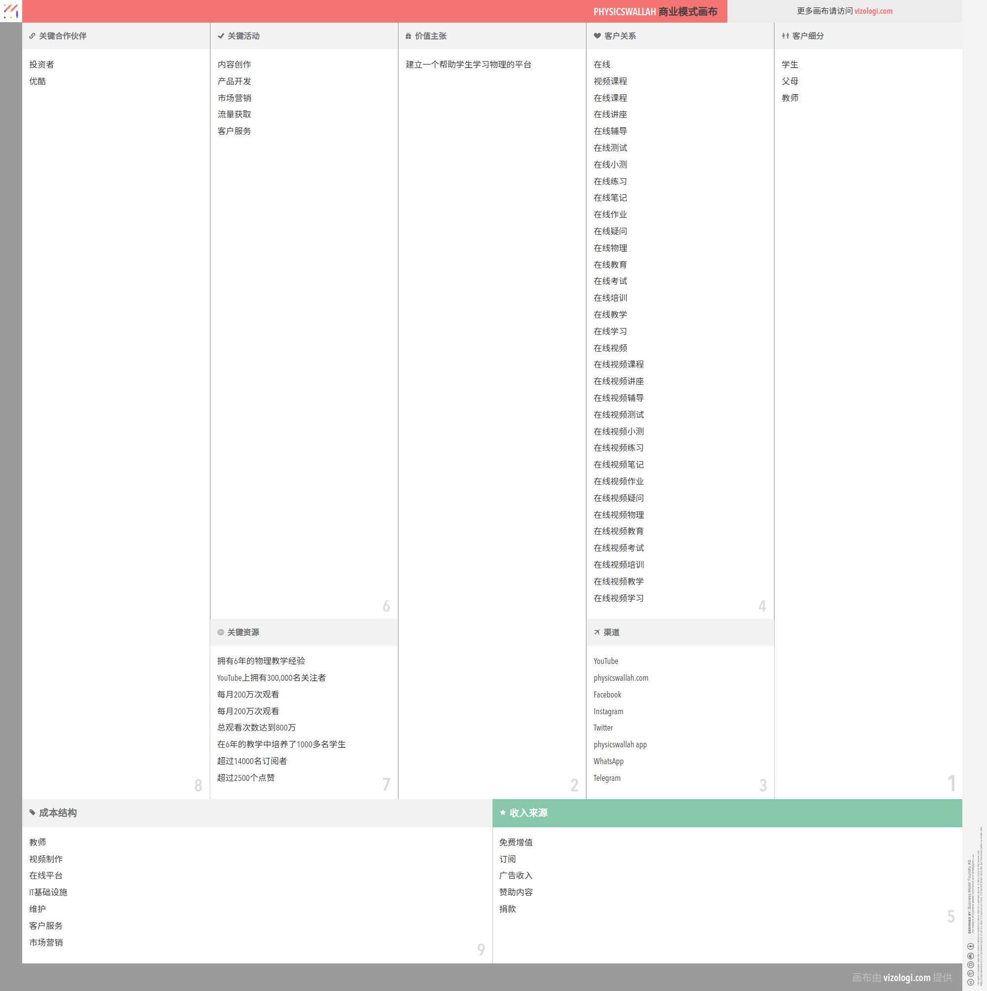Click the link icon beside 关键合作伙伴
987x991 pixels.
(x=33, y=36)
